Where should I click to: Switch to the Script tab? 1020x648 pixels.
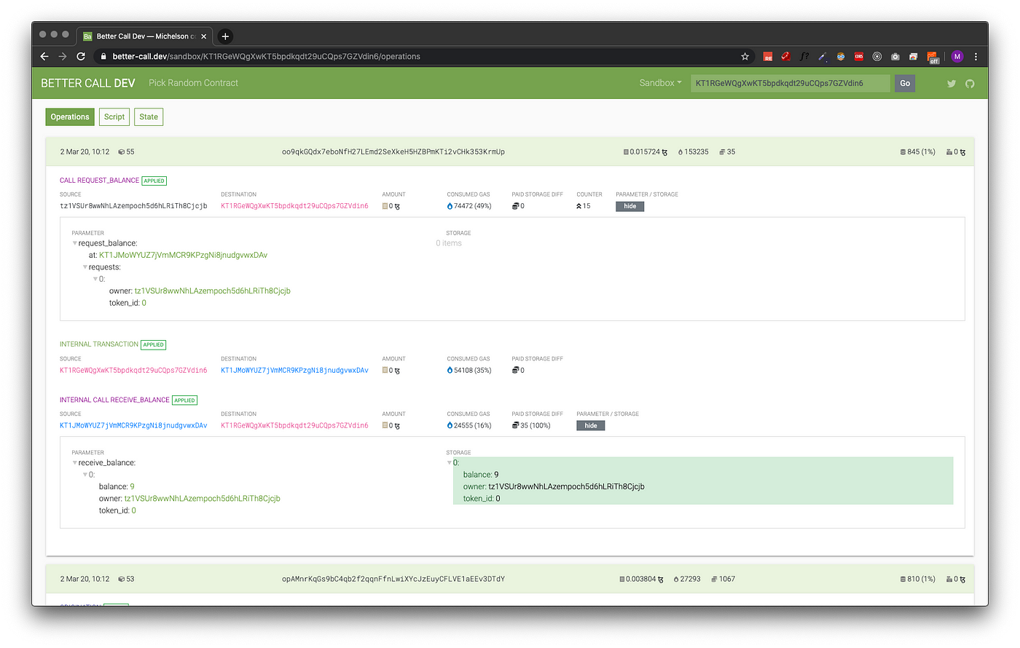click(x=114, y=116)
